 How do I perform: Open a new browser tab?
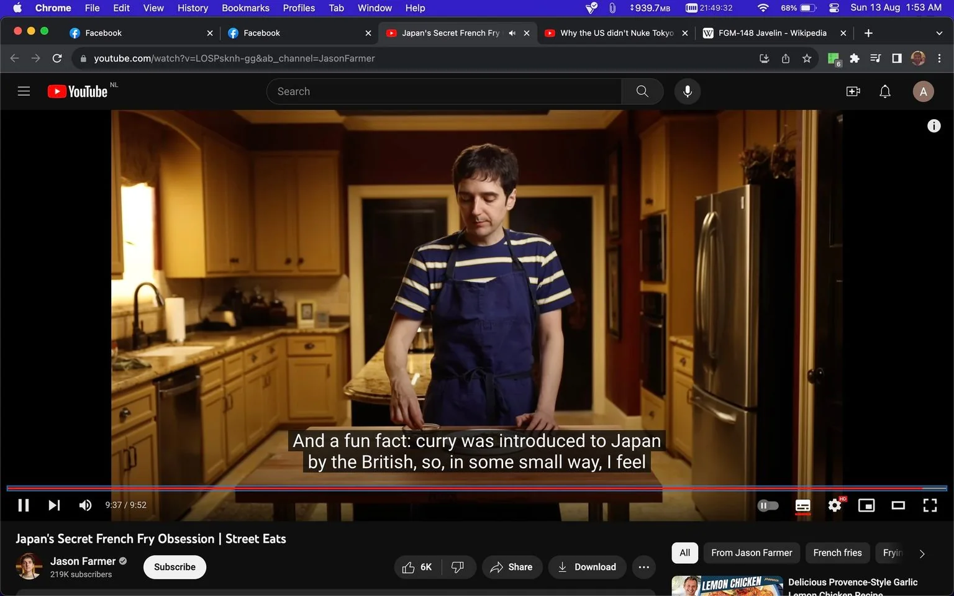click(x=868, y=33)
